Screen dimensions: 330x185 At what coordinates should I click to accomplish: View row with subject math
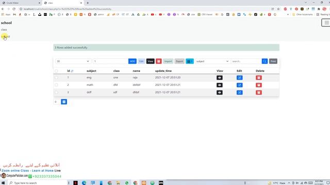(220, 85)
